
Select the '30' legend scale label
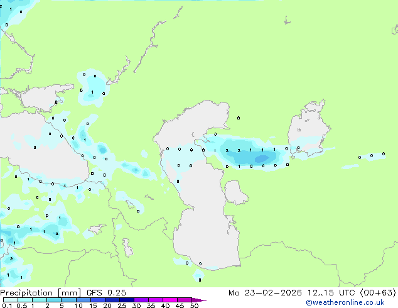coord(136,305)
